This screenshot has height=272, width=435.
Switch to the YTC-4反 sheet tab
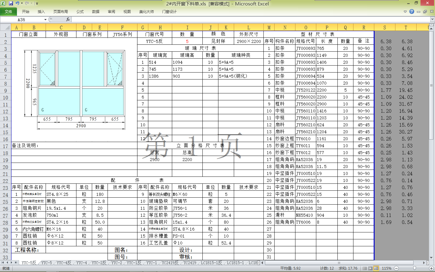pyautogui.click(x=64, y=263)
